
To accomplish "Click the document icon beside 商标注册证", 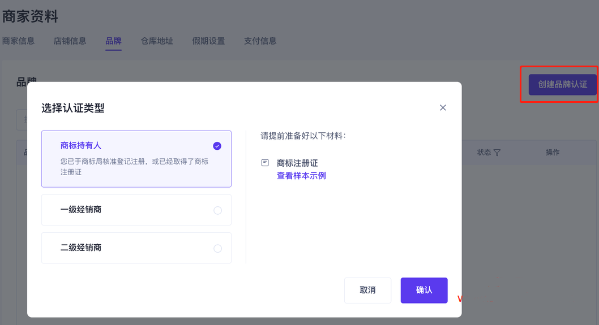I will click(x=264, y=163).
